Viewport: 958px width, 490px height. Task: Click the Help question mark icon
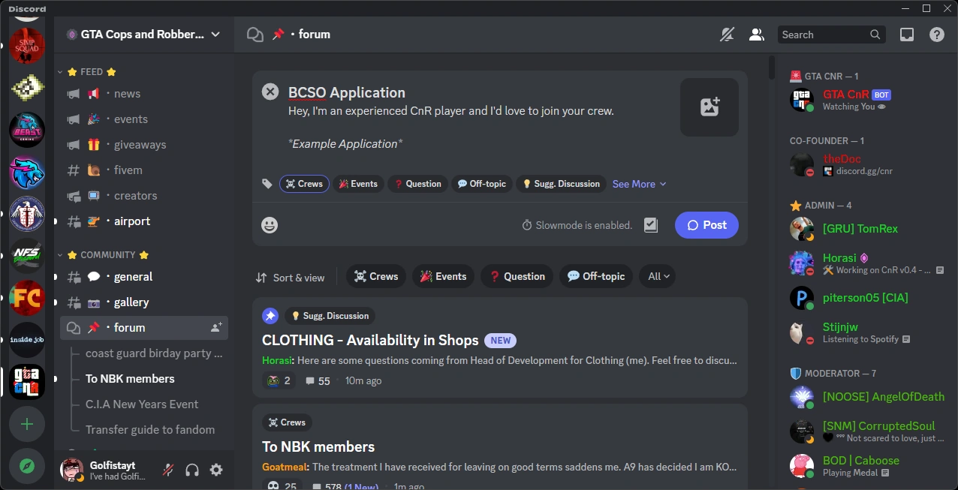click(x=937, y=35)
